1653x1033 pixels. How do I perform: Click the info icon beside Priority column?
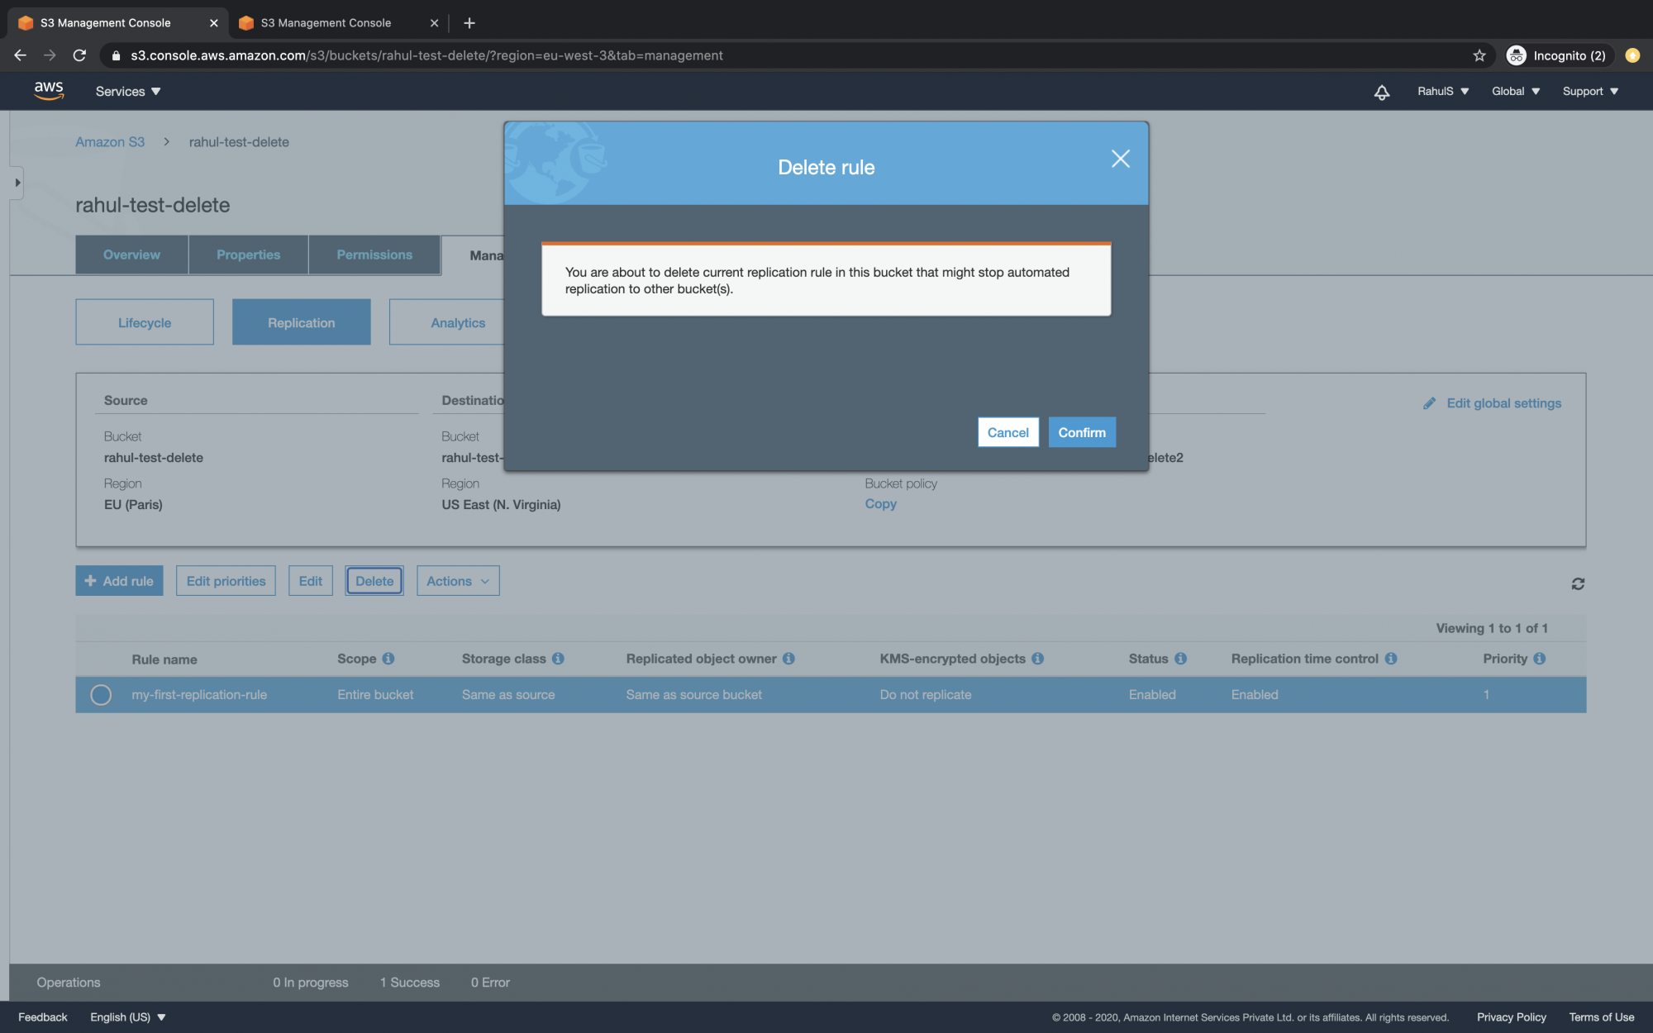(1540, 659)
